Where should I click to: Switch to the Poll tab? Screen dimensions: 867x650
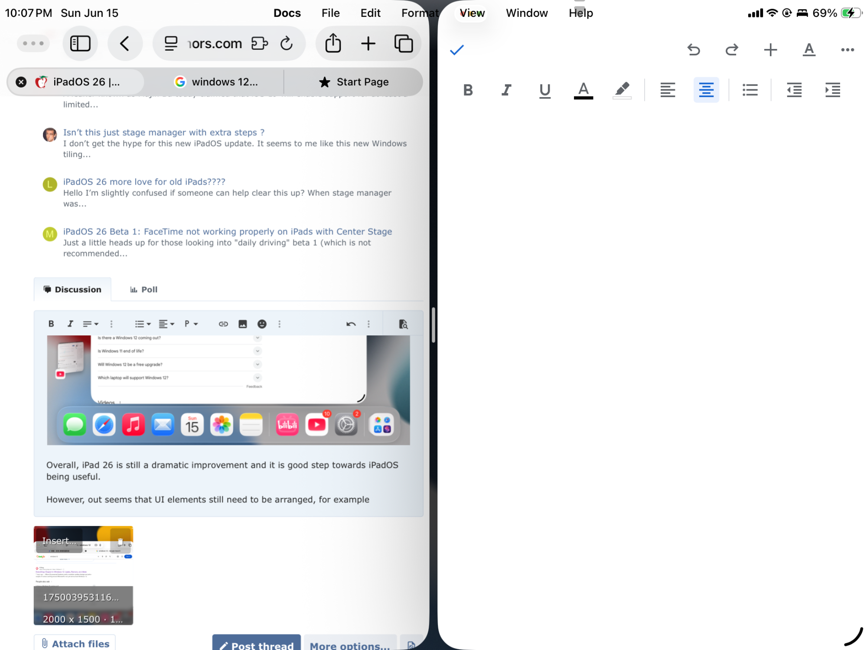pyautogui.click(x=144, y=289)
